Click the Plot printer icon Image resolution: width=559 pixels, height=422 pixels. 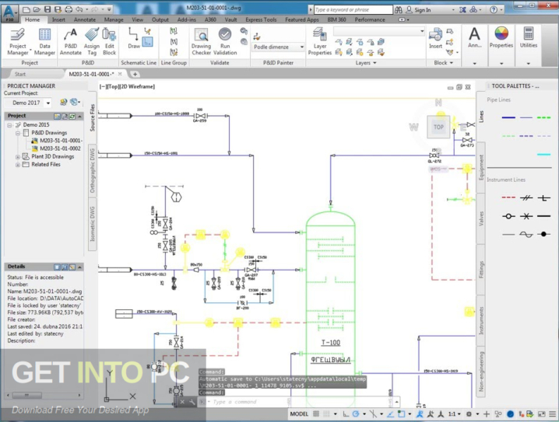(x=69, y=9)
